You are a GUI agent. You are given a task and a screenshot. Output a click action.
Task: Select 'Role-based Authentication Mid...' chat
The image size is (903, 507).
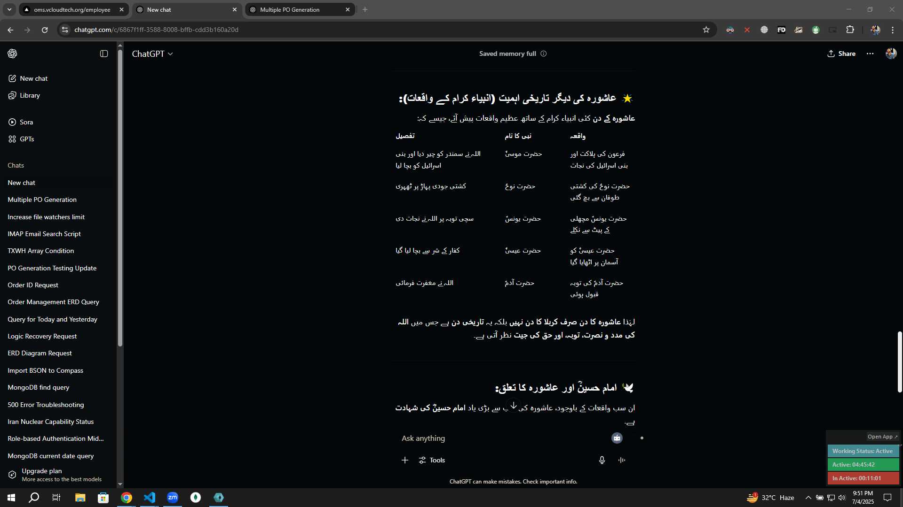tap(58, 438)
